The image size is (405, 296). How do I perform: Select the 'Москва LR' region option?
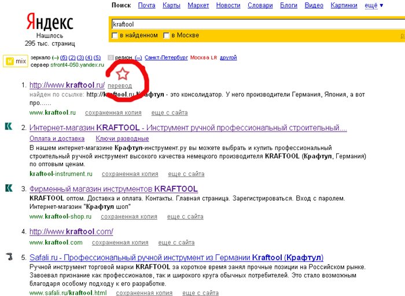(x=204, y=58)
